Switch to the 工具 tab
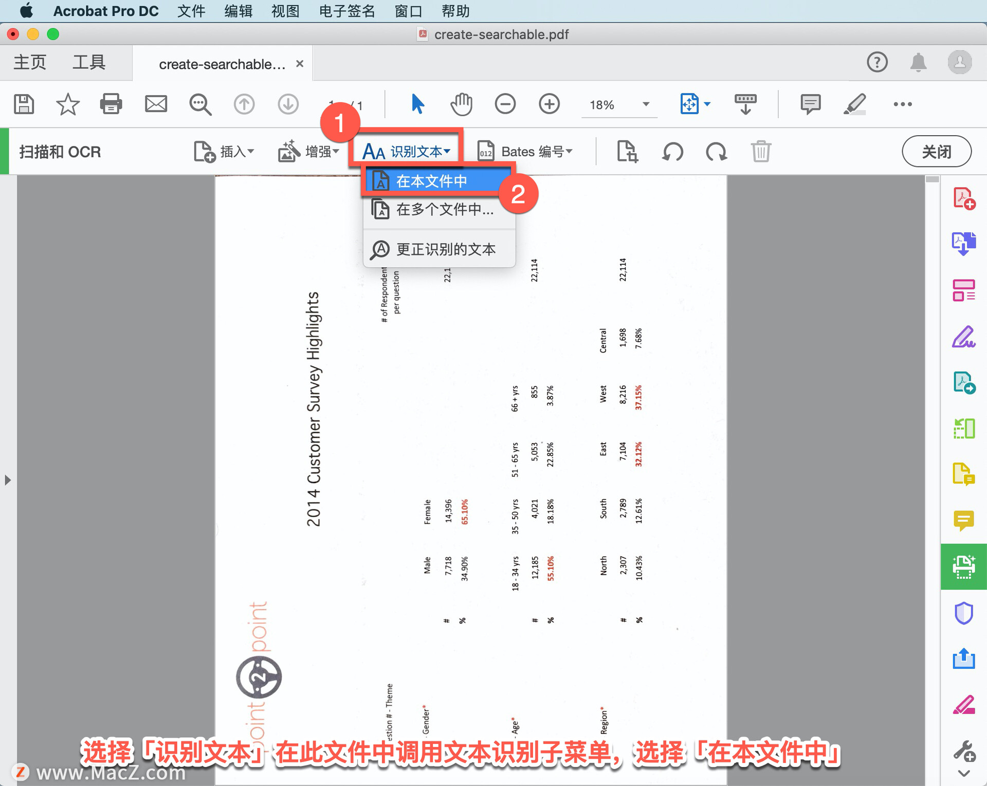This screenshot has width=987, height=786. [x=89, y=62]
